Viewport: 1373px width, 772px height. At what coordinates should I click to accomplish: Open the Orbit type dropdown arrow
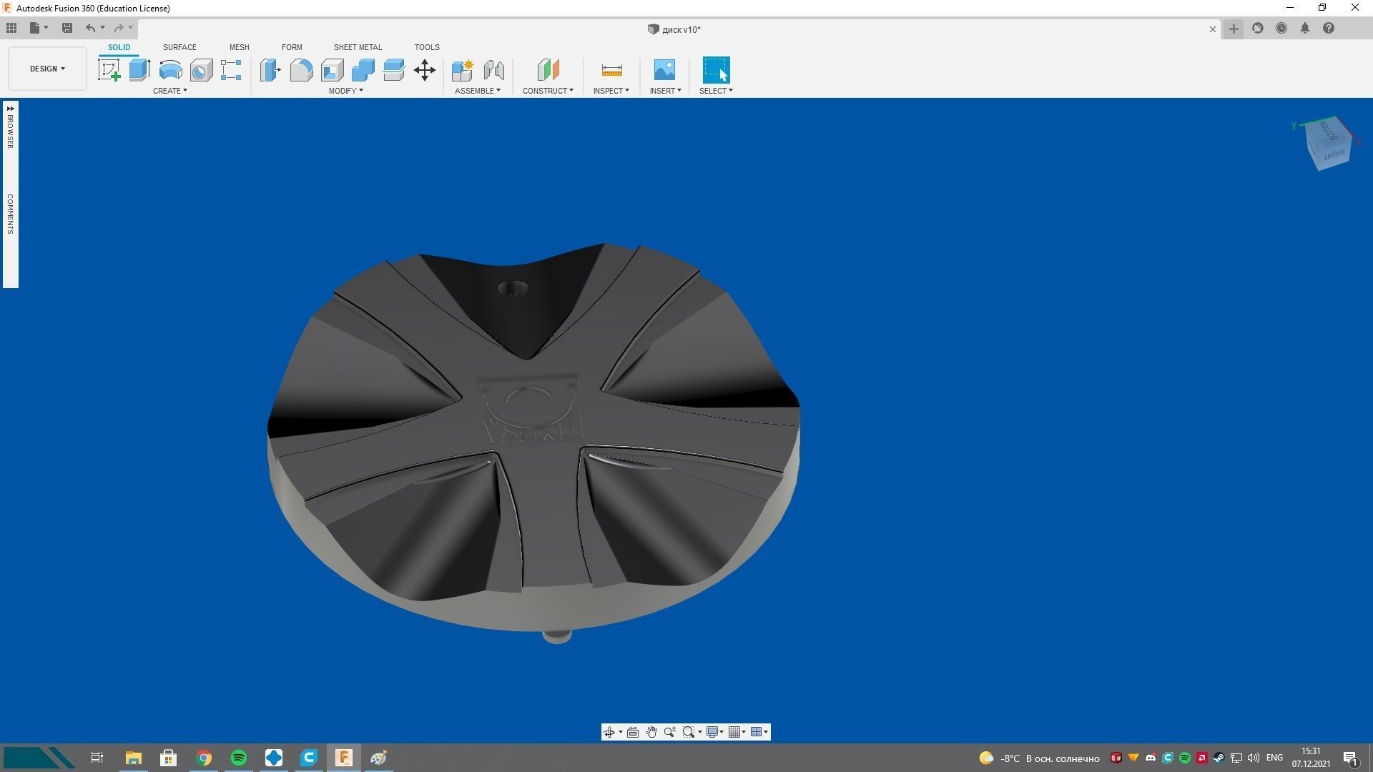[x=620, y=732]
